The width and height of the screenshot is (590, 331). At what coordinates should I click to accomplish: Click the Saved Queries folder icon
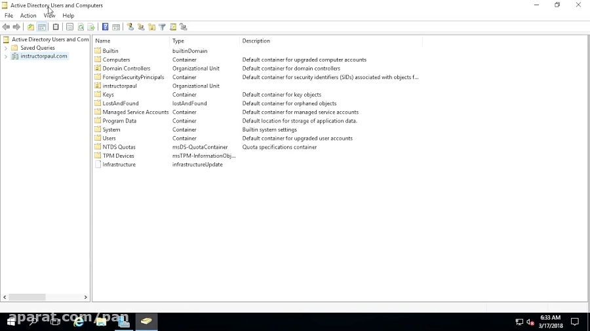14,48
